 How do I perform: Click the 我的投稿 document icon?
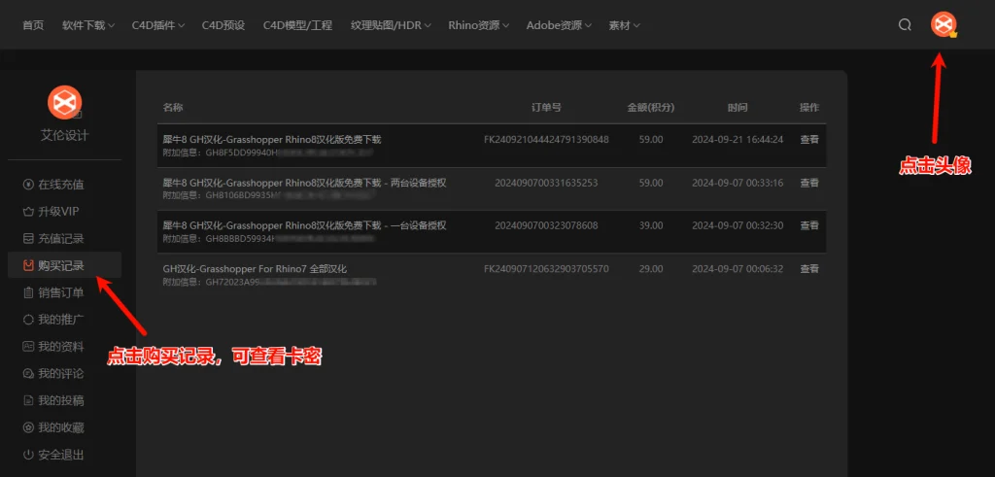tap(28, 401)
